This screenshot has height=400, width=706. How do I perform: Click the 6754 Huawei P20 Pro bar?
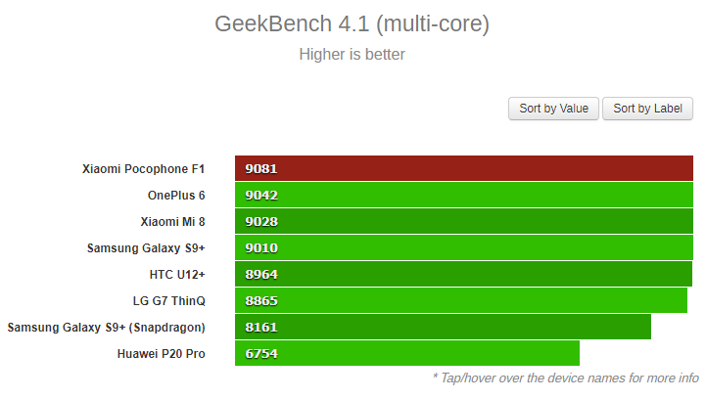click(x=407, y=353)
